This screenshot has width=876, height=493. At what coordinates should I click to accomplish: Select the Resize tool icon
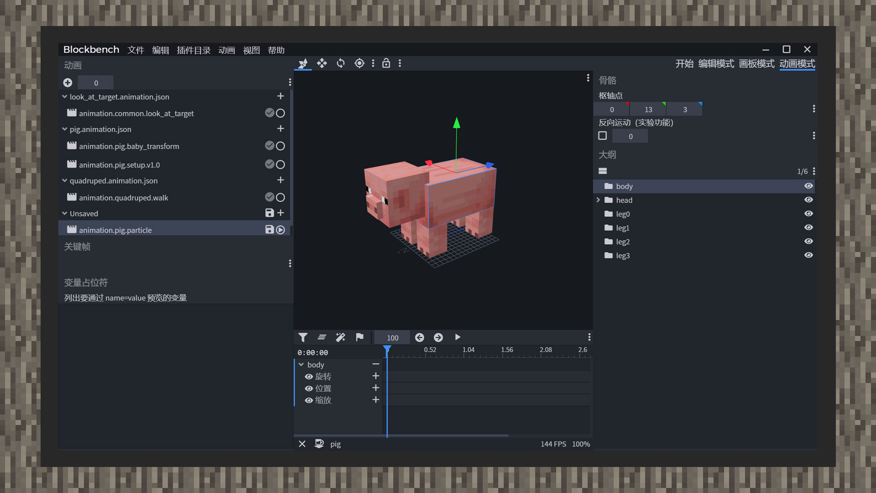tap(322, 63)
